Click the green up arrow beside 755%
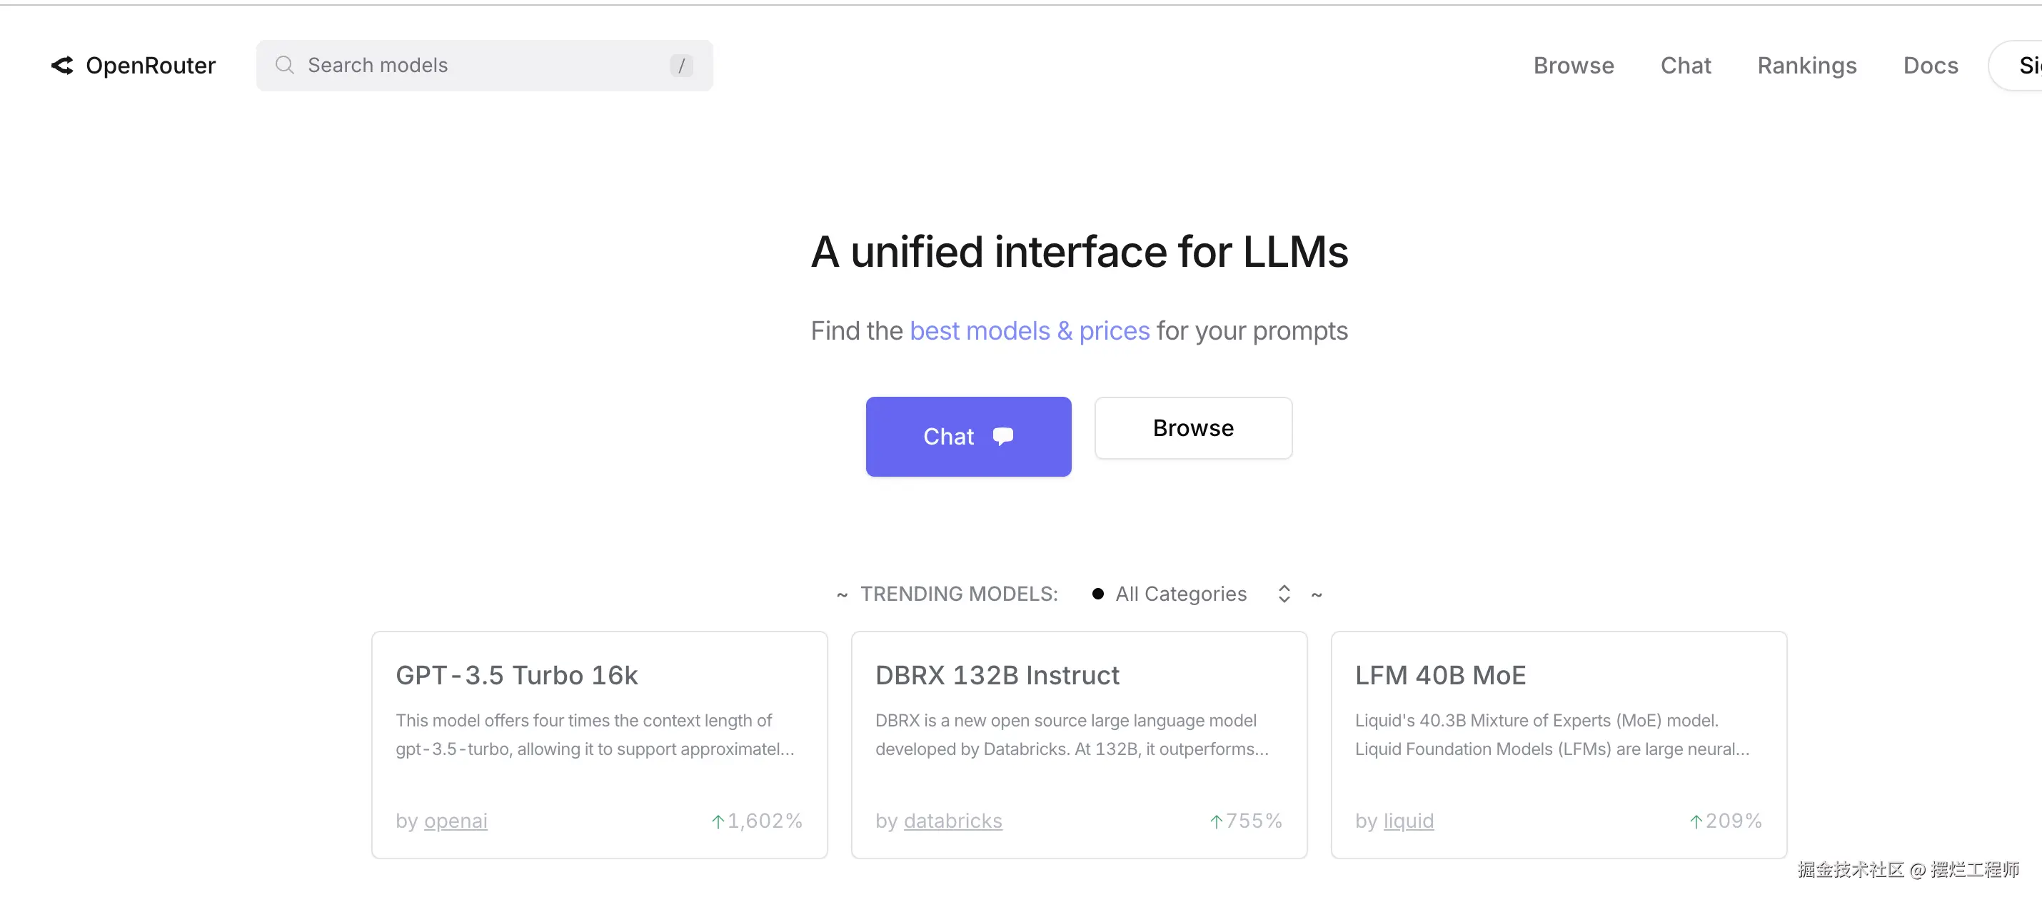Screen dimensions: 2042x902 coord(1216,821)
